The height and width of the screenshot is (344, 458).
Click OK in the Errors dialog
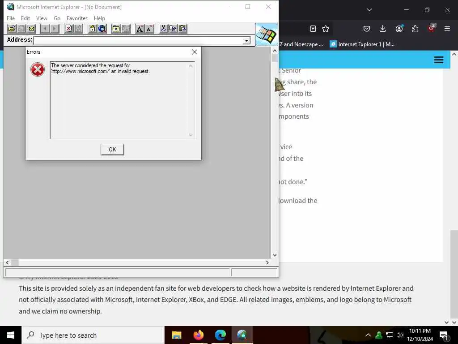click(x=112, y=150)
